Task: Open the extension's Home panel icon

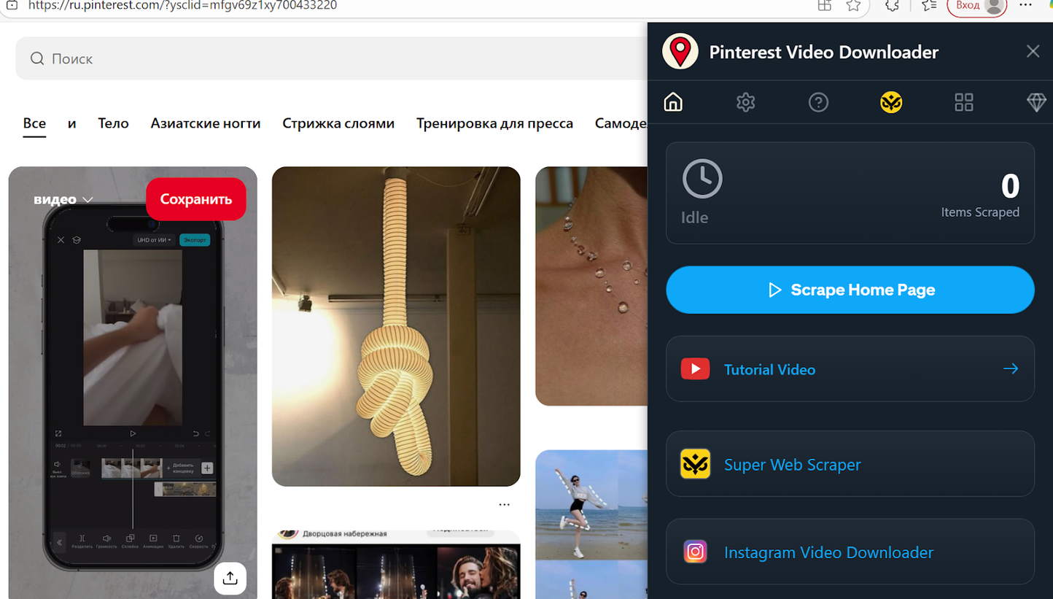Action: (672, 102)
